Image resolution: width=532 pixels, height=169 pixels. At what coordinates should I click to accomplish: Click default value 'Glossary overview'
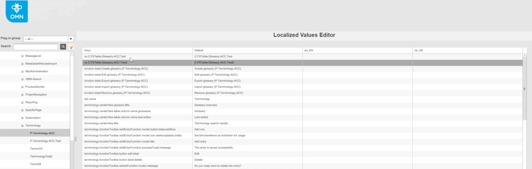click(206, 105)
